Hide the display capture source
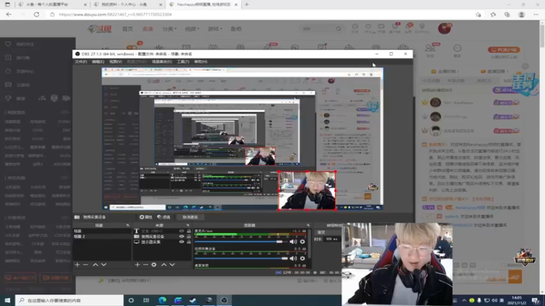Viewport: 545px width, 306px height. coord(181,242)
